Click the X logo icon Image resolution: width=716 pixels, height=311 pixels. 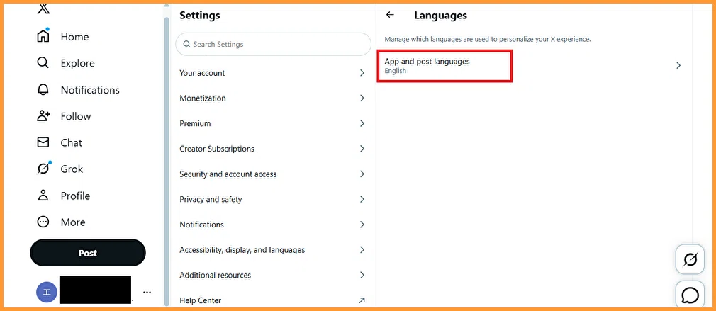[43, 9]
